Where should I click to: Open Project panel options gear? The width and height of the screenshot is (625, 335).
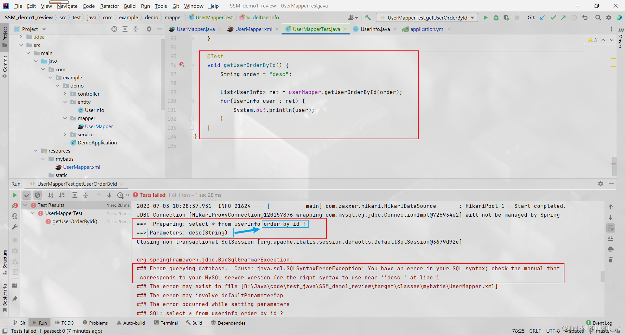[x=149, y=29]
